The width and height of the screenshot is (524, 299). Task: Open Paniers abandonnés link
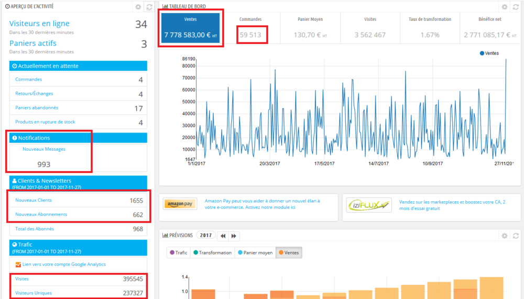click(x=37, y=107)
